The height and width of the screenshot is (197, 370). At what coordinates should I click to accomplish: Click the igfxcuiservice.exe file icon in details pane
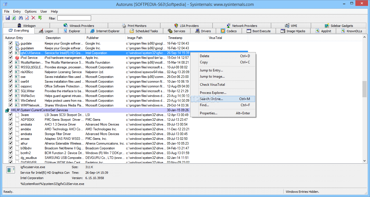[x=11, y=170]
